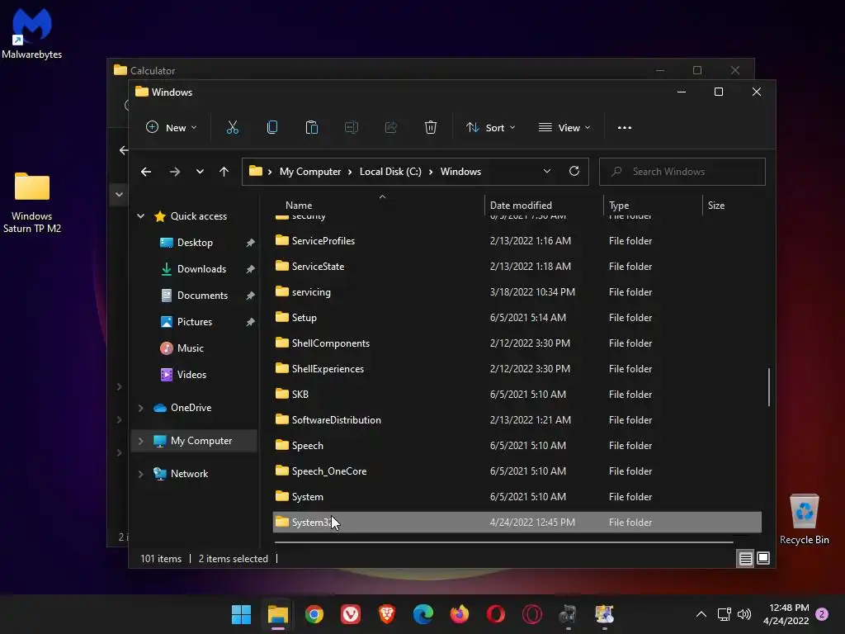Screen dimensions: 845x634
Task: Click My Computer in address breadcrumb
Action: tap(310, 172)
